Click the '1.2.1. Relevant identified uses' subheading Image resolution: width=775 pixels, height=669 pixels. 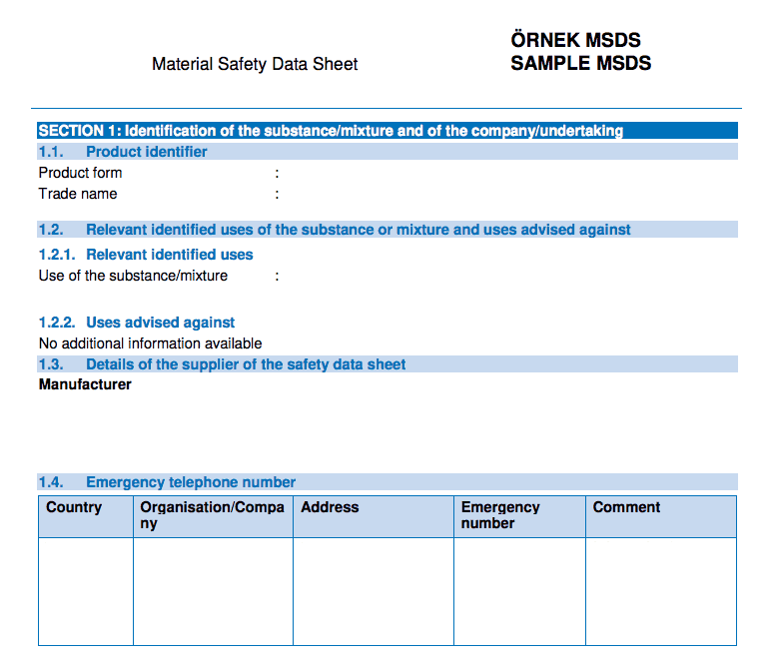coord(146,255)
